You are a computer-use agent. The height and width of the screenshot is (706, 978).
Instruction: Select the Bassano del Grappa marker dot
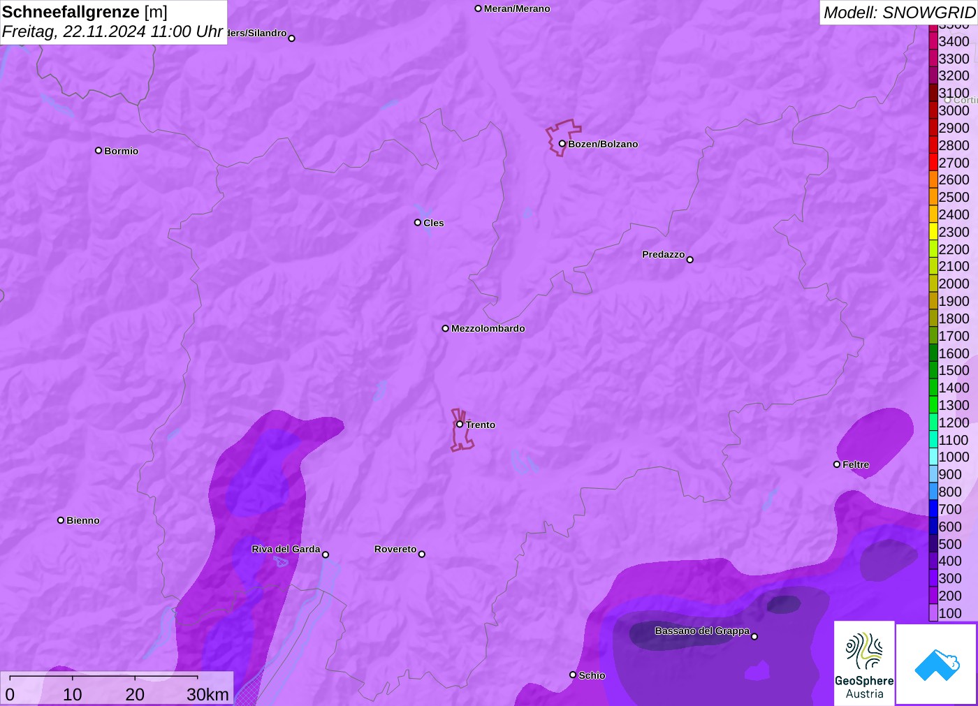coord(754,636)
